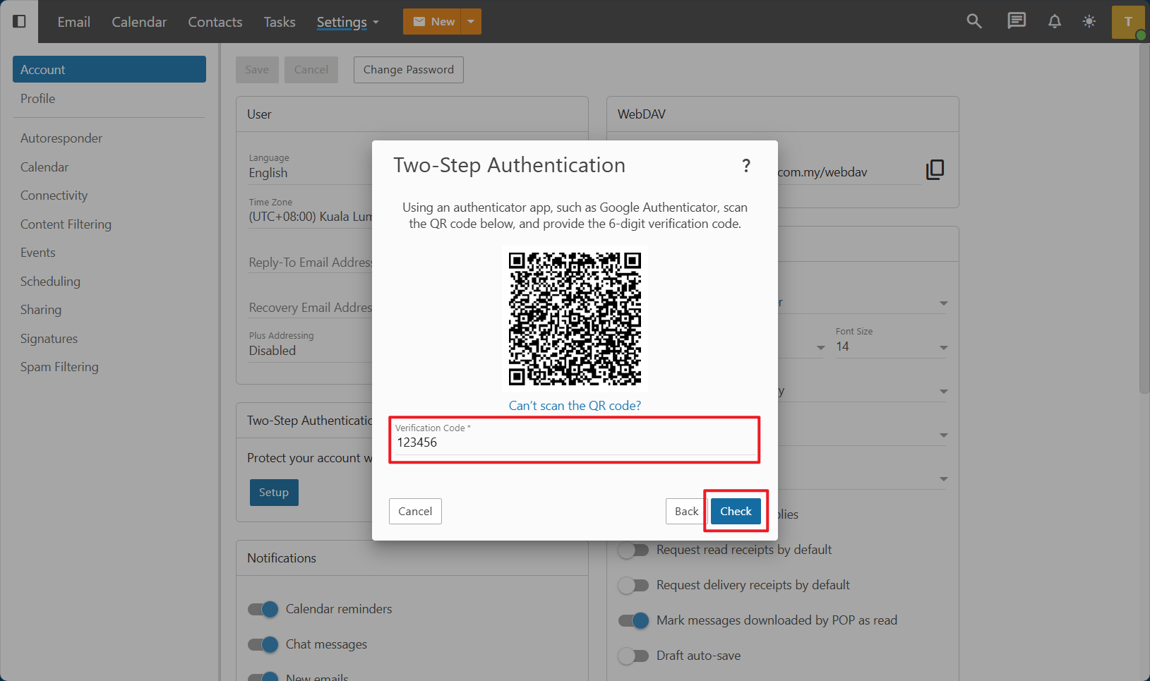
Task: Copy the WebDAV URL with copy icon
Action: pyautogui.click(x=935, y=169)
